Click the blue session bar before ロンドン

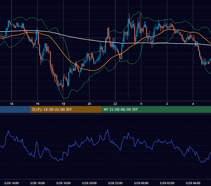[15, 109]
